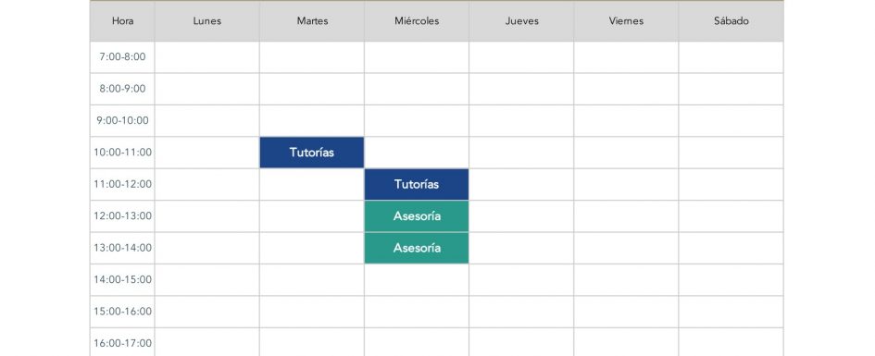
Task: Select the 9:00-10:00 time row label
Action: [122, 120]
